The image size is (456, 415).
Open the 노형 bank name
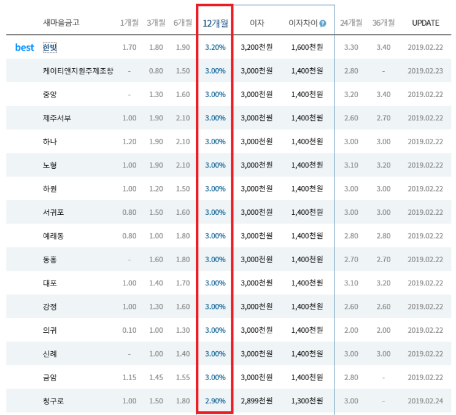coord(50,165)
